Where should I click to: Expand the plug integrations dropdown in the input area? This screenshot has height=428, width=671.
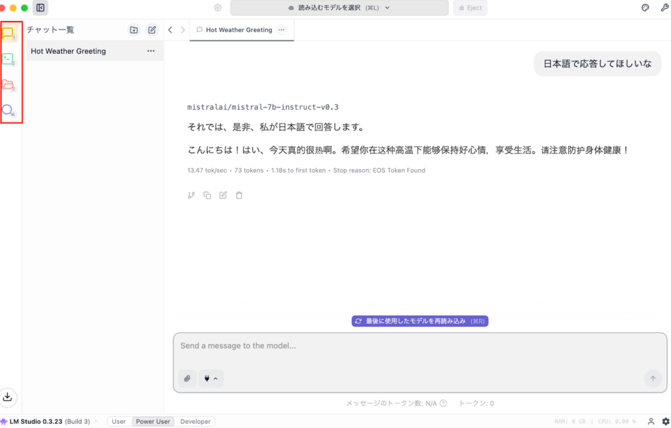pos(210,378)
